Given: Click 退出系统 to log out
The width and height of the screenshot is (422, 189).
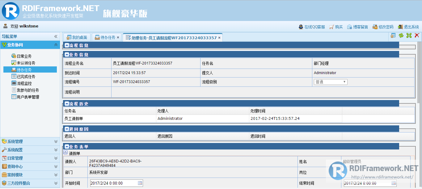Looking at the screenshot, I should (x=408, y=27).
